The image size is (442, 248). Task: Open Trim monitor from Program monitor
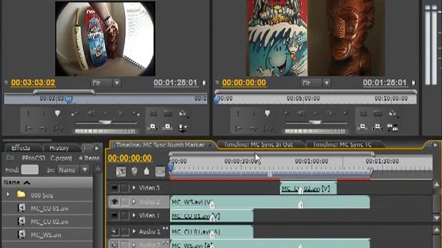click(392, 128)
